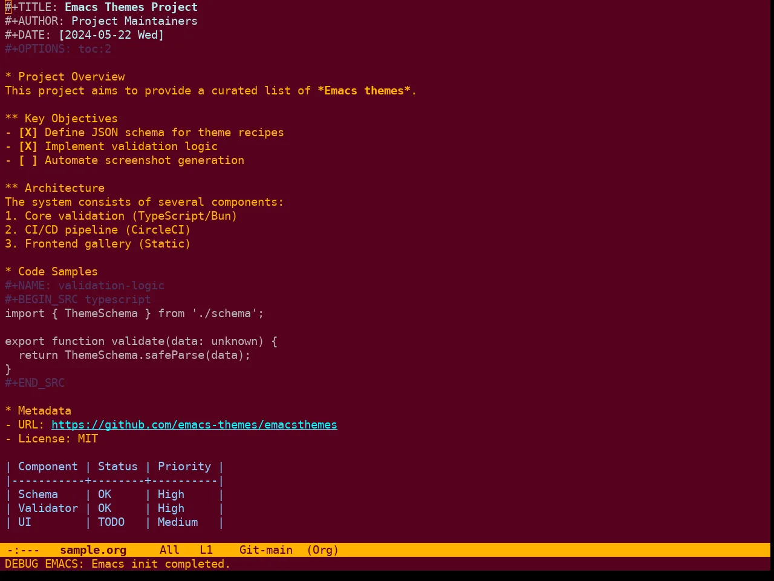Image resolution: width=774 pixels, height=581 pixels.
Task: Click the #+AUTHOR: Project Maintainers line
Action: (x=101, y=21)
